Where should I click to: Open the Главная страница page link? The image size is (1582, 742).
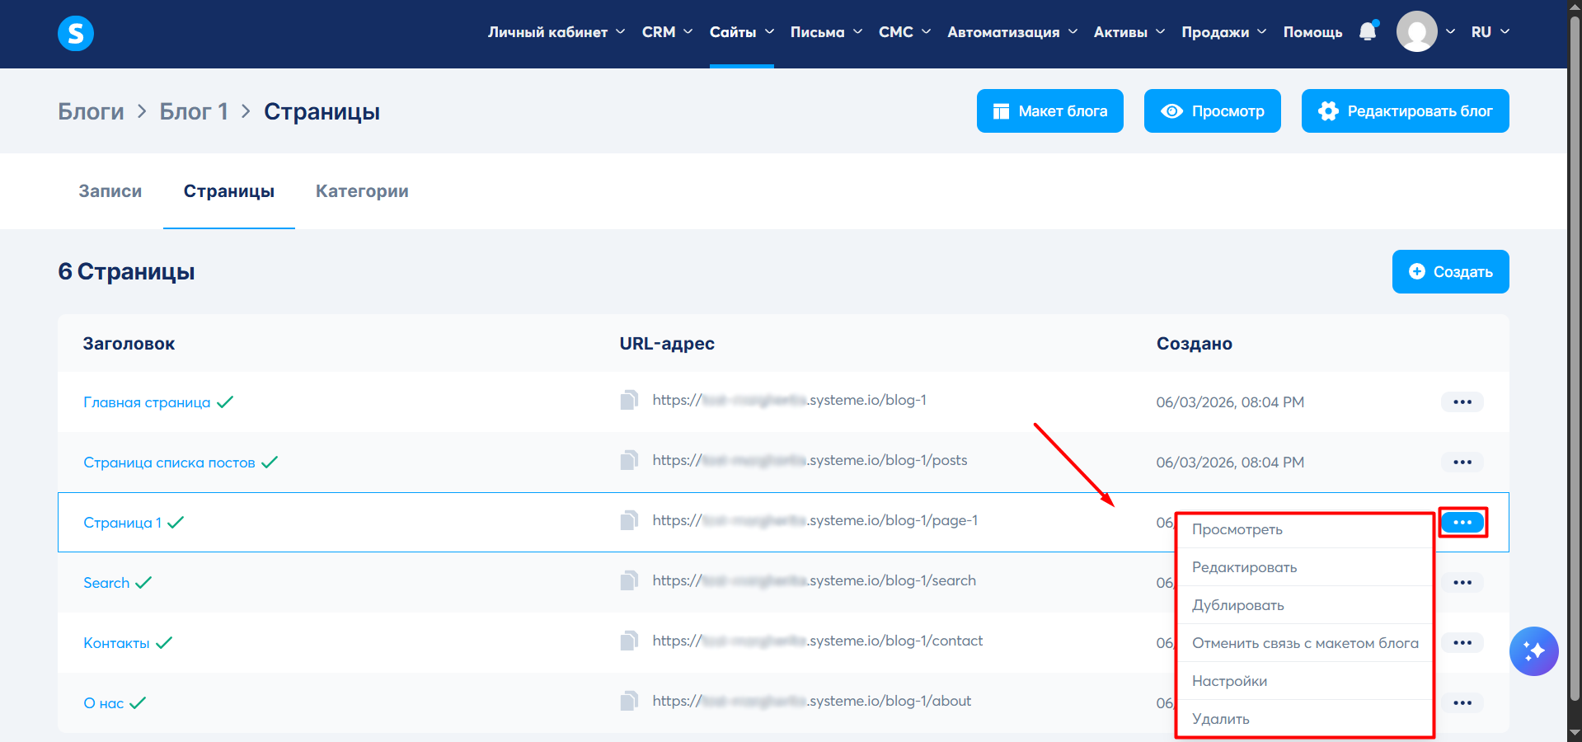pyautogui.click(x=147, y=402)
